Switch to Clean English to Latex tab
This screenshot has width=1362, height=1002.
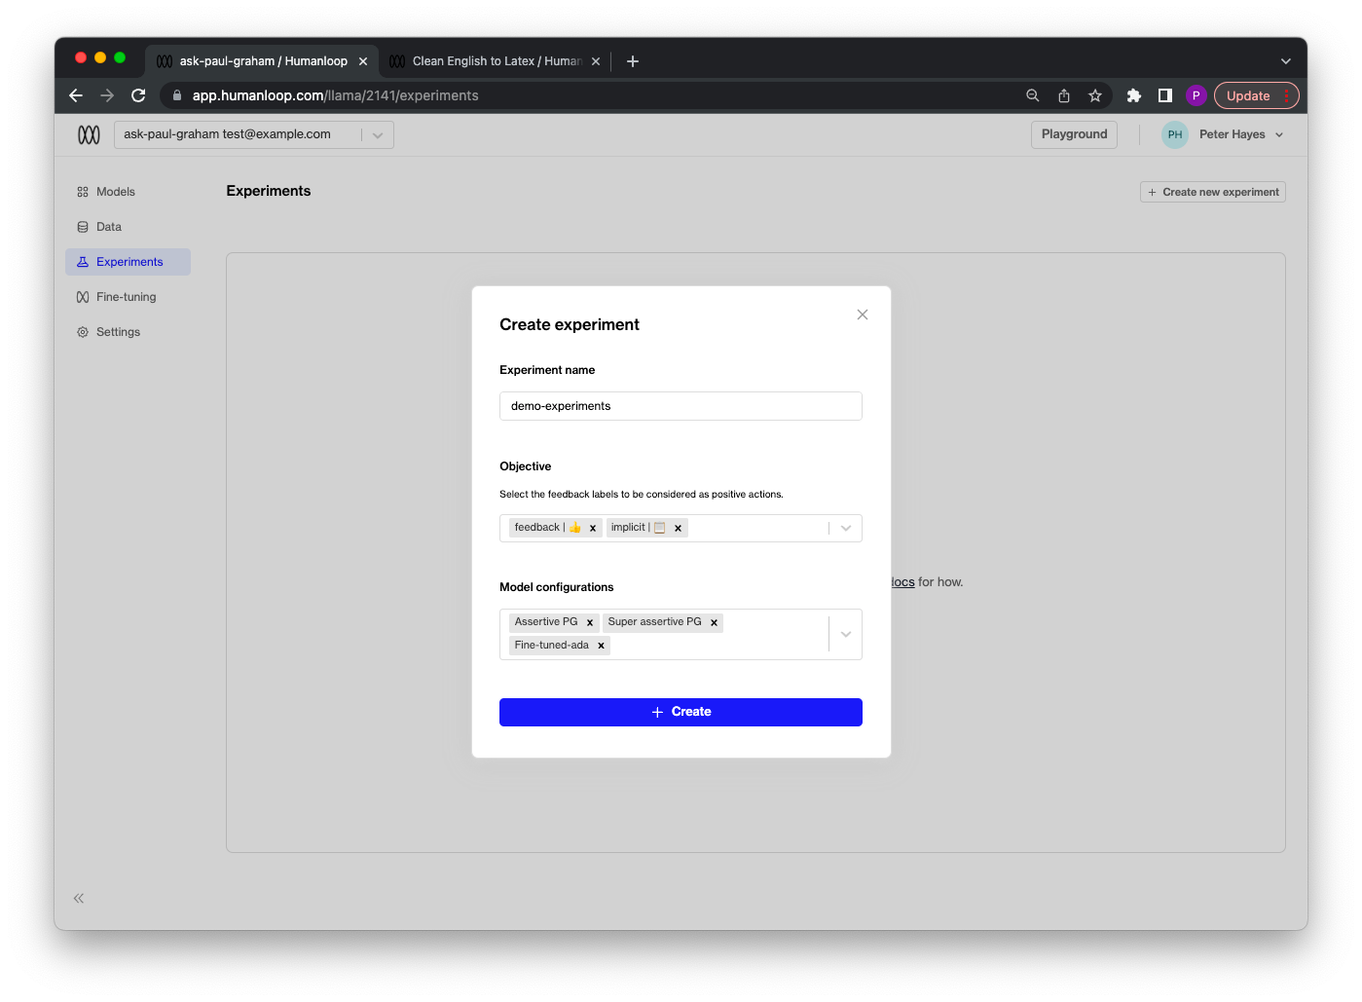click(496, 61)
